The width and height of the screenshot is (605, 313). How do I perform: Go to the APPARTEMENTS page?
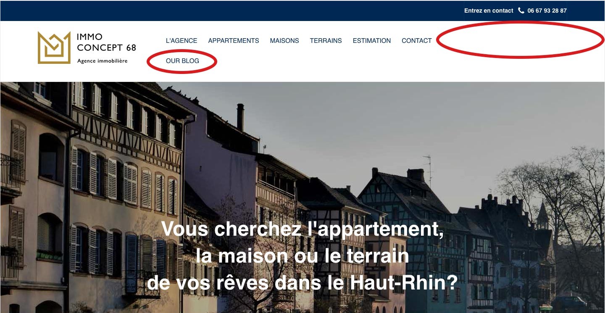click(234, 41)
